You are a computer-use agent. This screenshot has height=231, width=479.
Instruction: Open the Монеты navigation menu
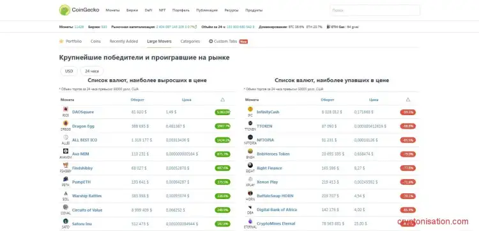[112, 10]
